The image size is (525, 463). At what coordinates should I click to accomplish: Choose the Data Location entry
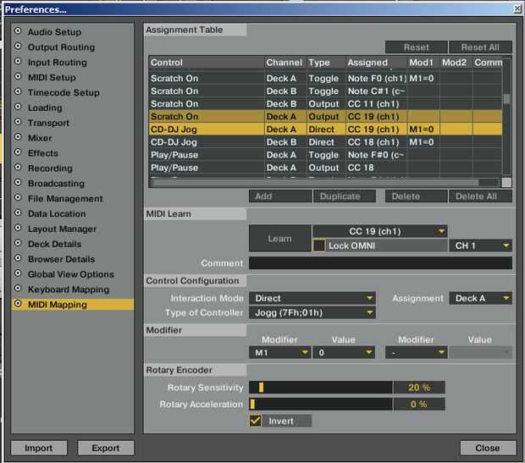[57, 214]
